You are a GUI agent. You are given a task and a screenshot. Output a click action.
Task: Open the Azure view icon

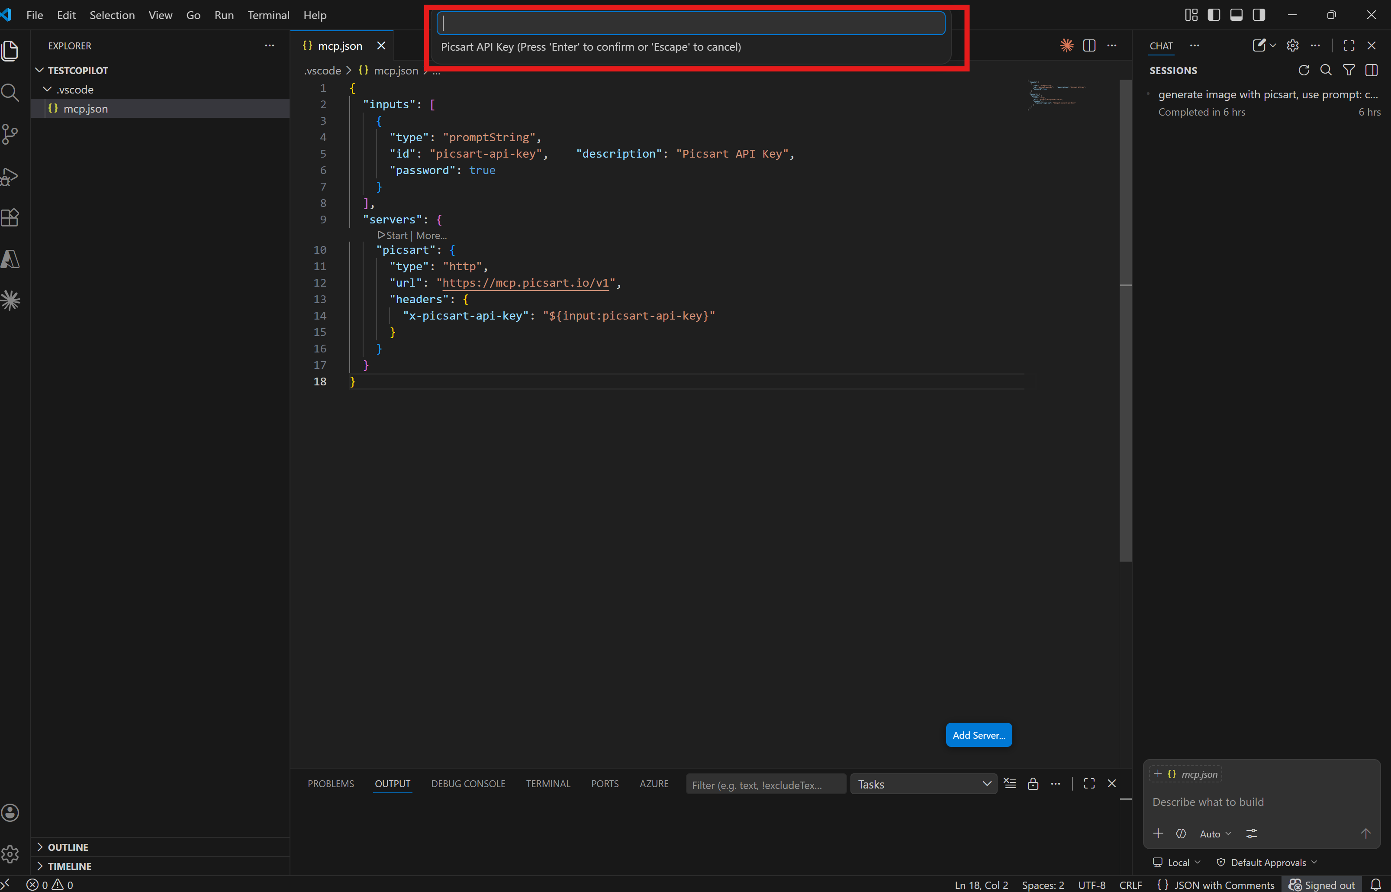10,259
